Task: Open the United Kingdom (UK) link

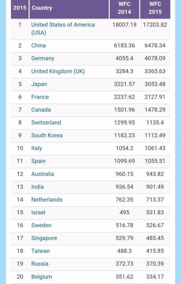Action: pos(58,71)
